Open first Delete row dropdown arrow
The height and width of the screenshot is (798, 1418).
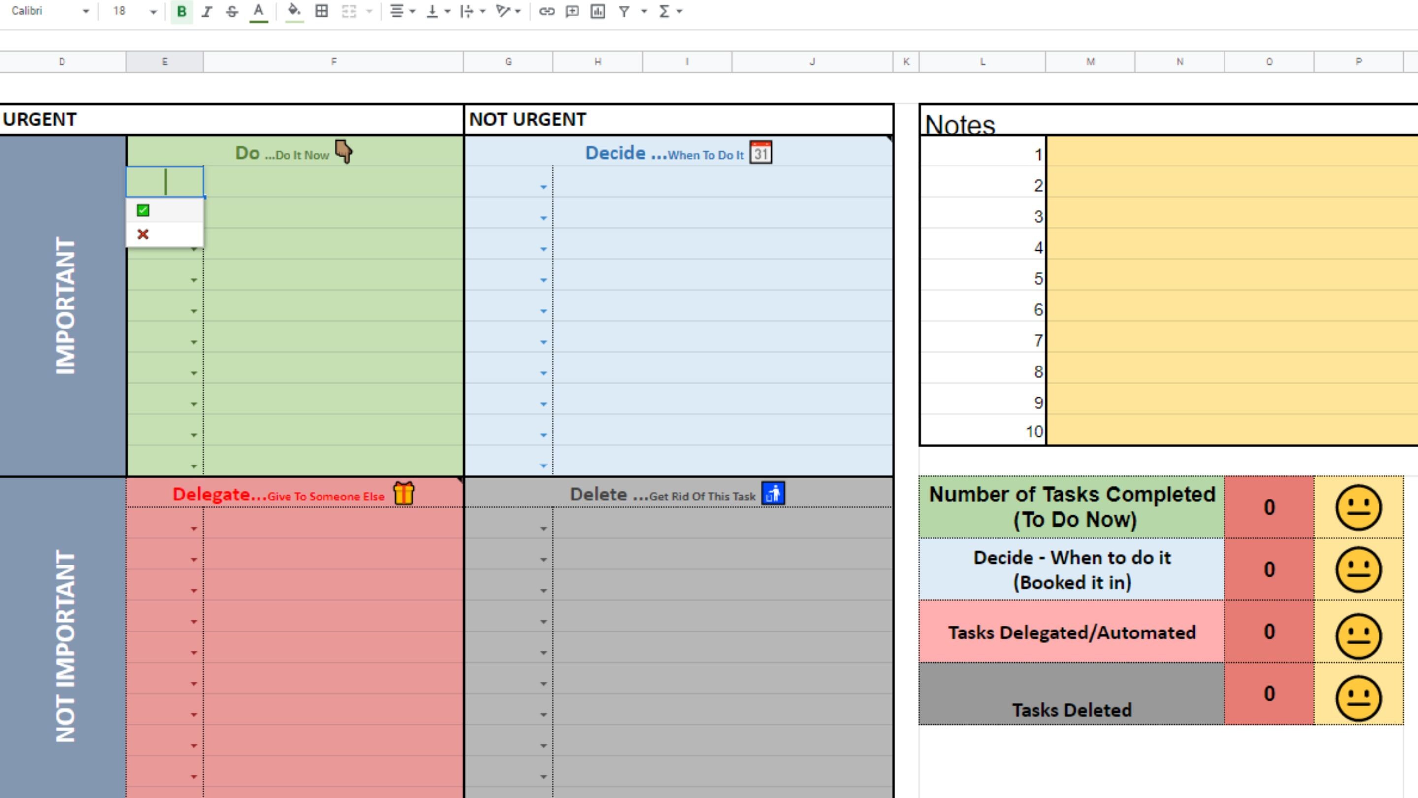(543, 529)
